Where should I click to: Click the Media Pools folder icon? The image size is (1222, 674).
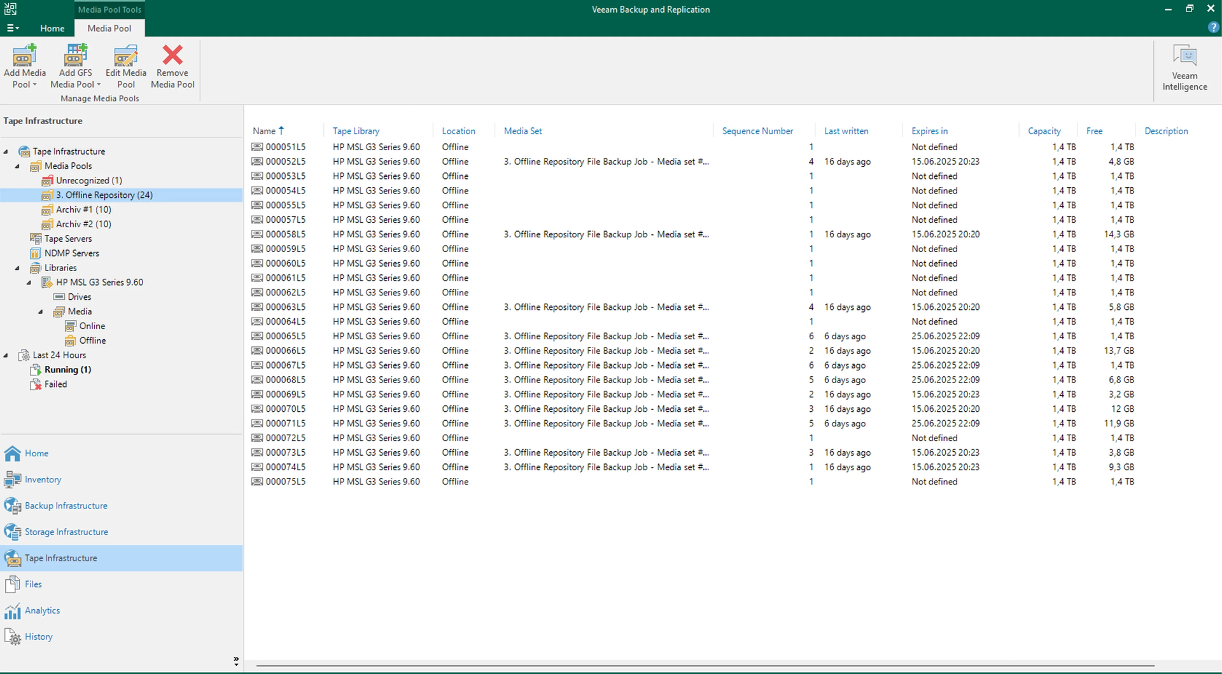(36, 166)
